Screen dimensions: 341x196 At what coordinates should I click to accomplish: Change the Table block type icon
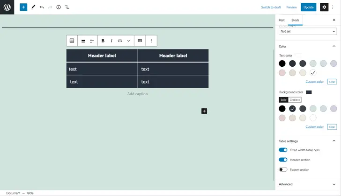coord(72,41)
